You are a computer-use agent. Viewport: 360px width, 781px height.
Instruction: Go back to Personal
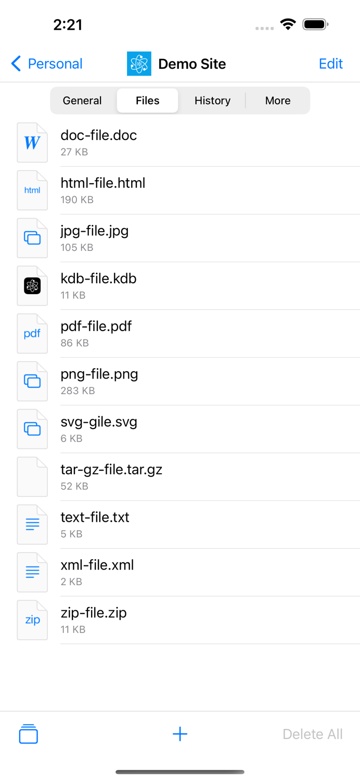[x=46, y=64]
